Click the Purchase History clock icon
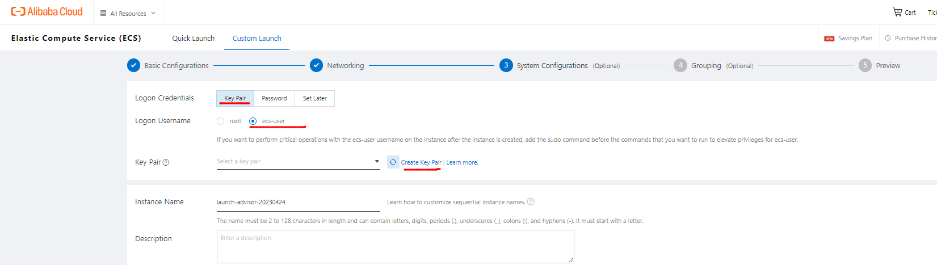Viewport: 937px width, 265px height. coord(888,38)
